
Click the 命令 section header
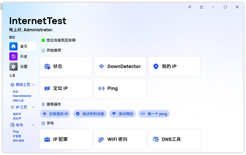click(x=23, y=125)
